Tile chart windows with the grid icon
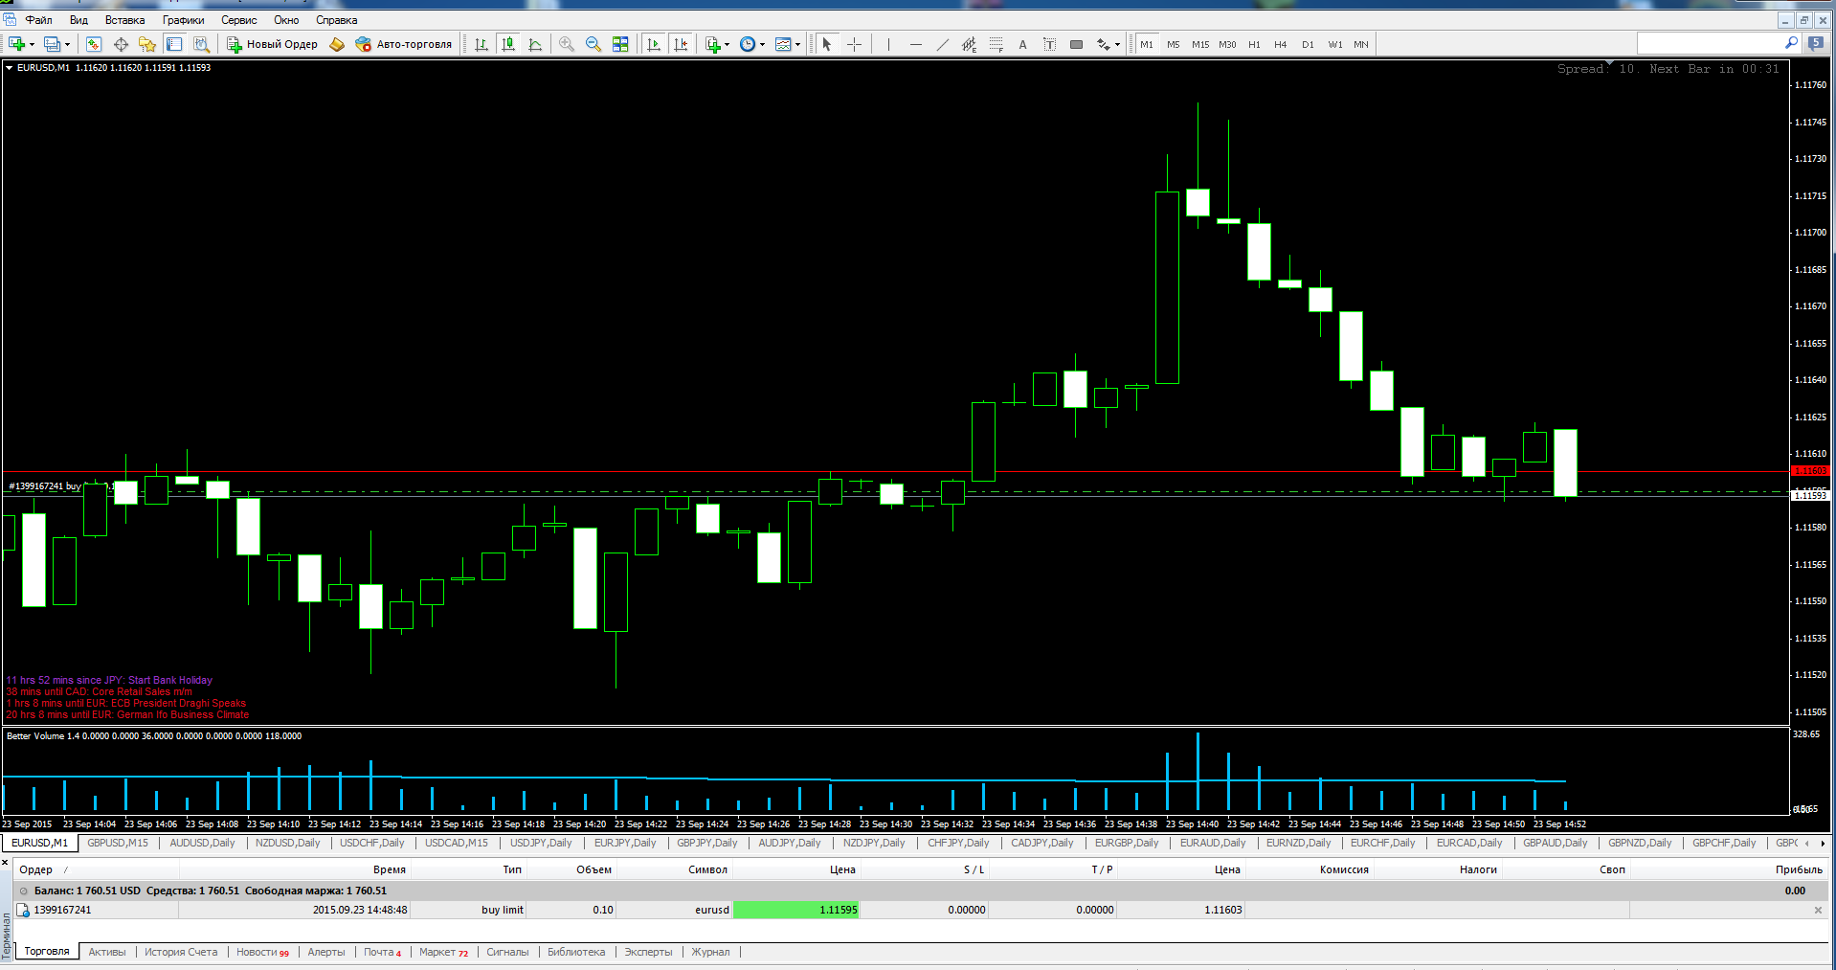 [x=620, y=44]
